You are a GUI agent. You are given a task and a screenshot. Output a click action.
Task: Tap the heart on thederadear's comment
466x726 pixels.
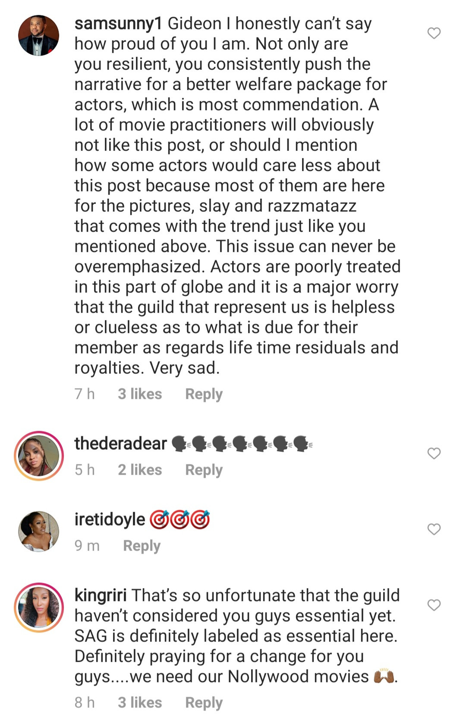coord(434,454)
